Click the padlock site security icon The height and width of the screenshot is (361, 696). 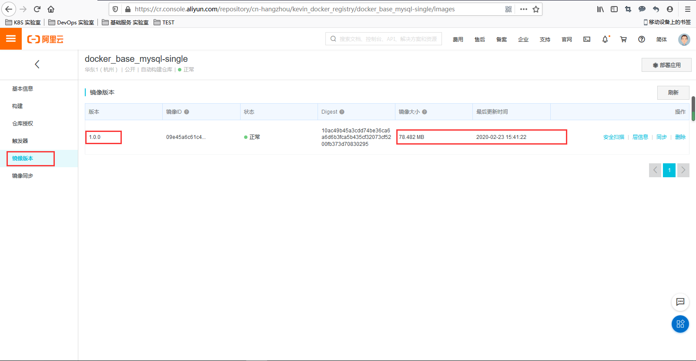(127, 9)
